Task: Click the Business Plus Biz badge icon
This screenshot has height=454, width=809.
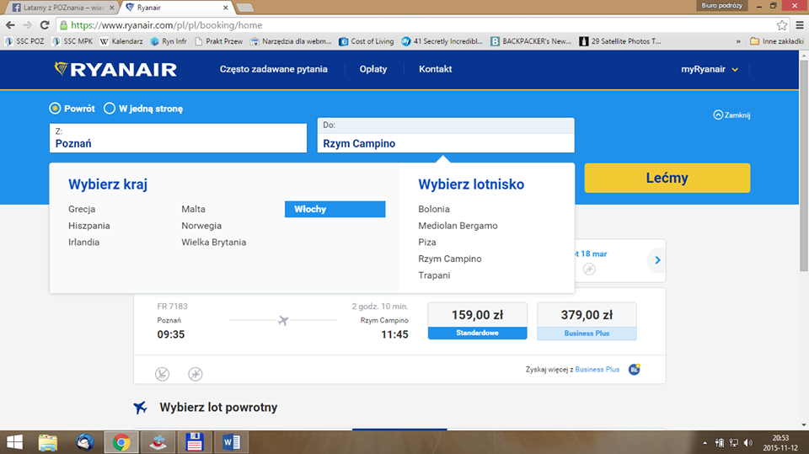Action: click(x=634, y=370)
